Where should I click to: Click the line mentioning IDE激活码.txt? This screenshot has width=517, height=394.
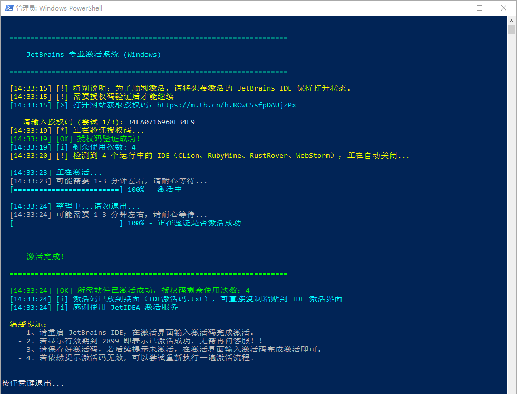click(176, 299)
